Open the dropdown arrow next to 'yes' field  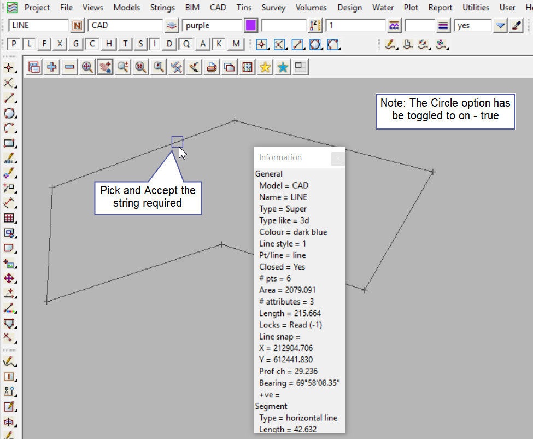click(500, 26)
